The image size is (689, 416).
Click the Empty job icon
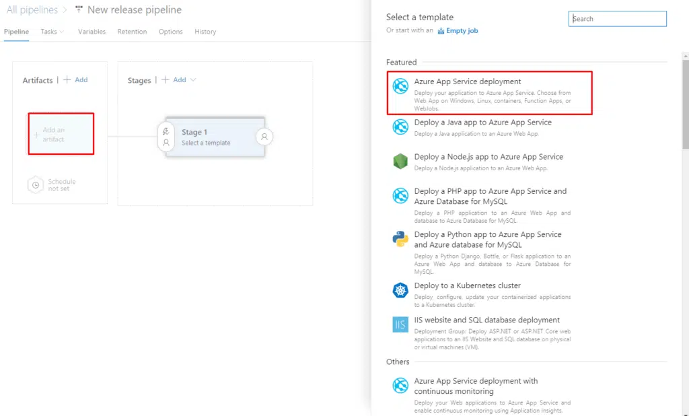441,31
